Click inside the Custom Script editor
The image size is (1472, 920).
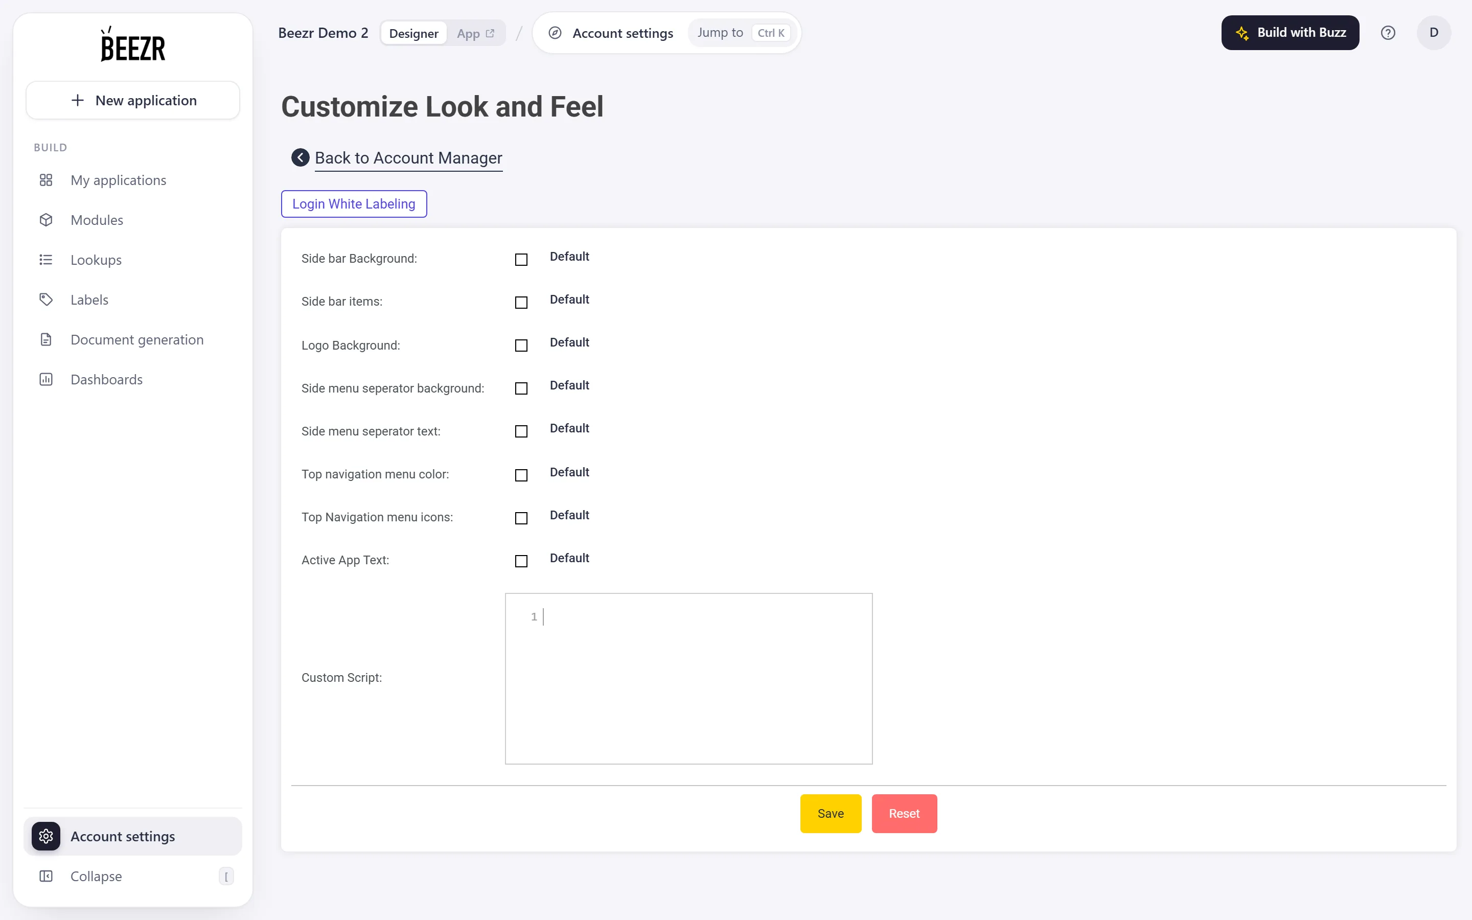(x=688, y=678)
